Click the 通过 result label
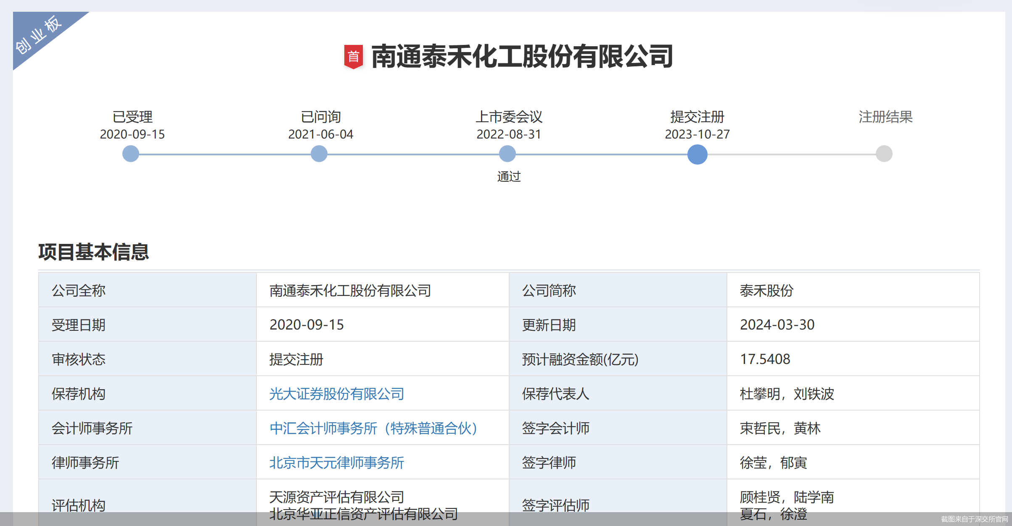 point(509,177)
